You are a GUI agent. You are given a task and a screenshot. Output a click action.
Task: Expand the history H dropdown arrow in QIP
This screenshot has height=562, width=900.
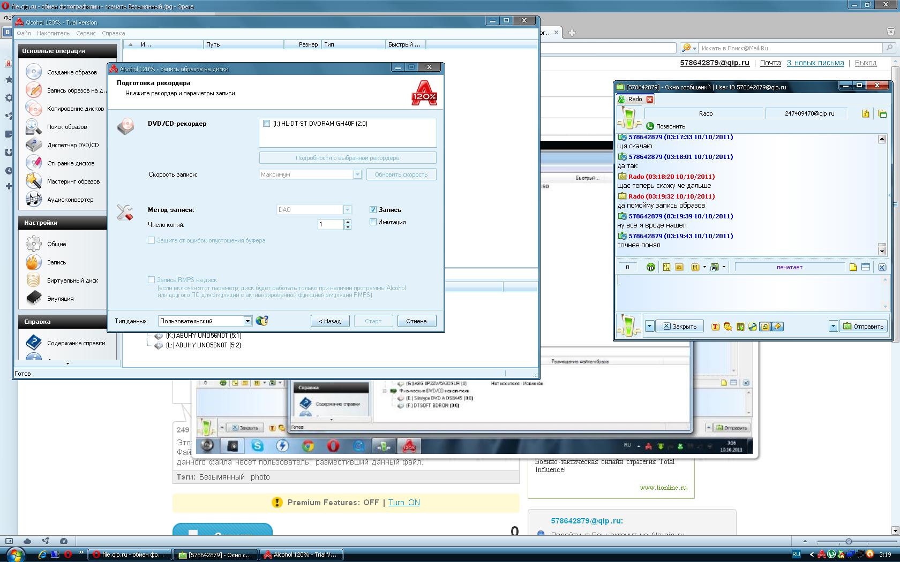pos(704,267)
